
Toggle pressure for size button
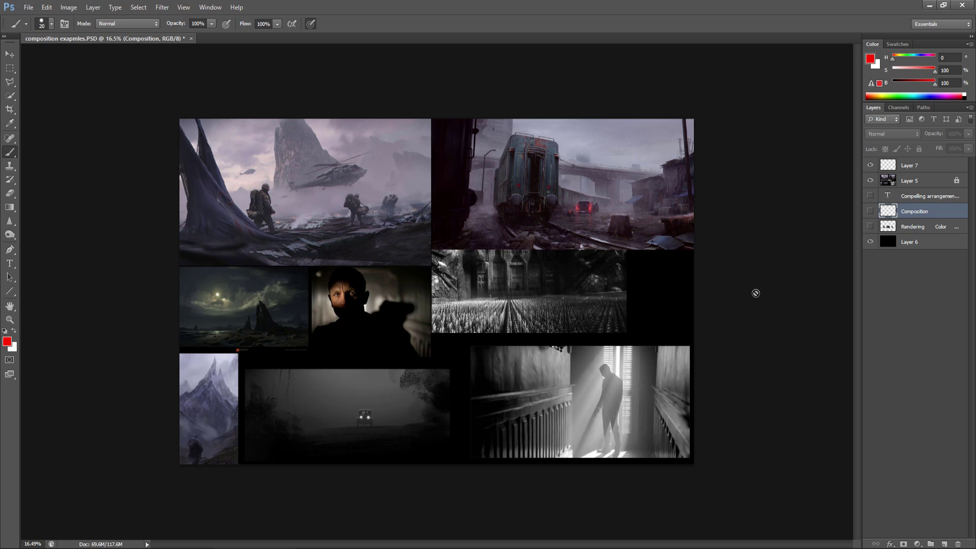pyautogui.click(x=311, y=24)
